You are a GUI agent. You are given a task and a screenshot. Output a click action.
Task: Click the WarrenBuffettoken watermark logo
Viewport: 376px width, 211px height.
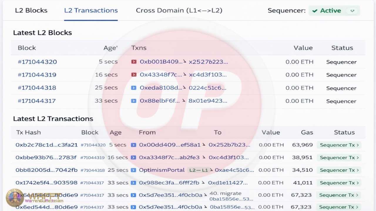pyautogui.click(x=13, y=198)
